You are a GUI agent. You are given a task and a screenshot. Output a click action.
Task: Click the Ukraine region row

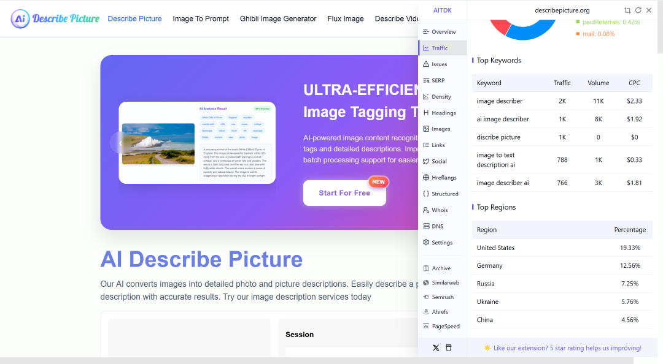point(562,301)
